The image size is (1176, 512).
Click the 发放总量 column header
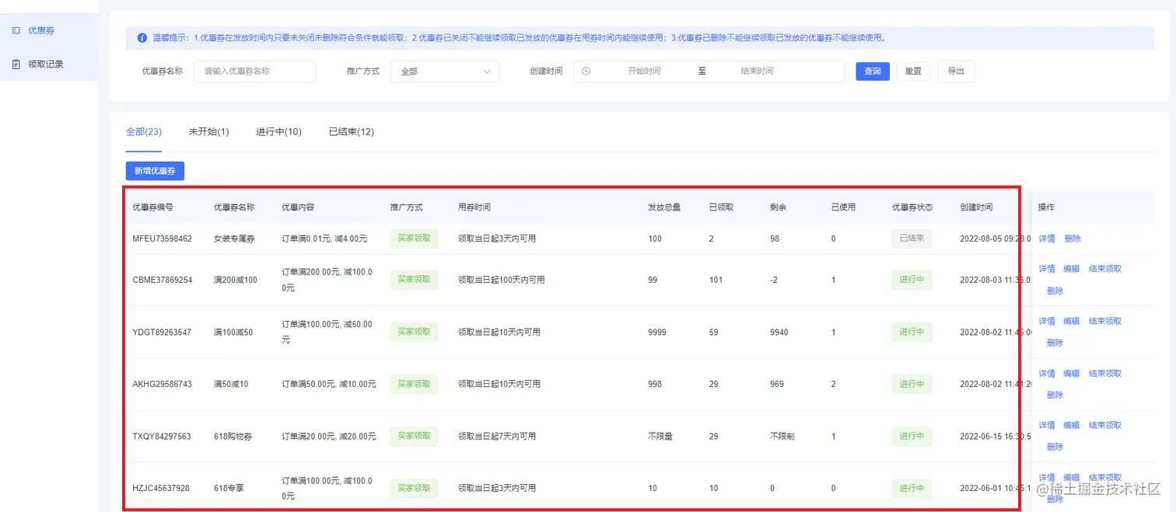pos(664,207)
